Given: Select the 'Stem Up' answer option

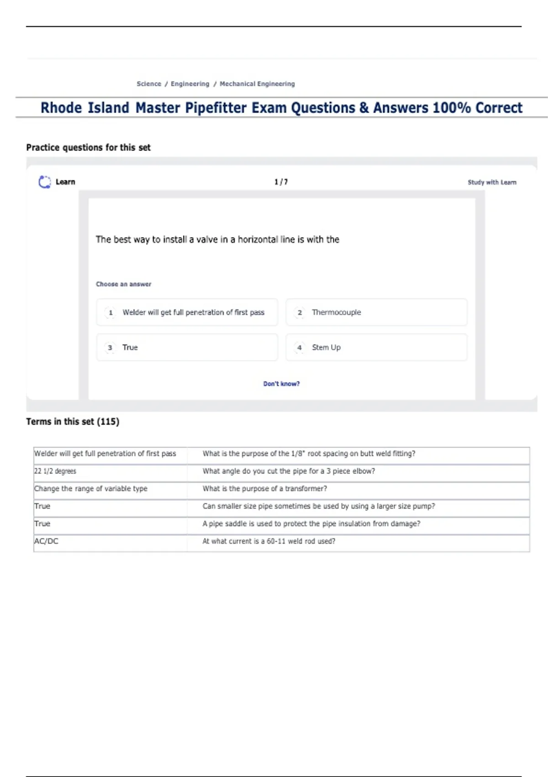Looking at the screenshot, I should click(x=326, y=348).
